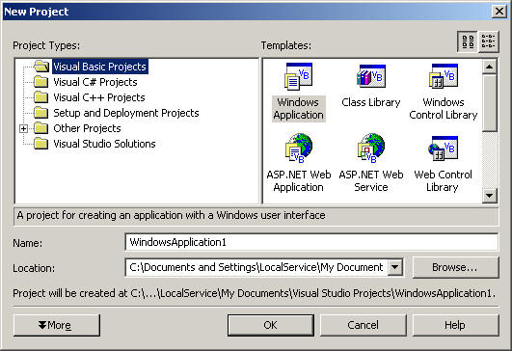Viewport: 512px width, 351px height.
Task: Click the OK button
Action: pyautogui.click(x=271, y=325)
